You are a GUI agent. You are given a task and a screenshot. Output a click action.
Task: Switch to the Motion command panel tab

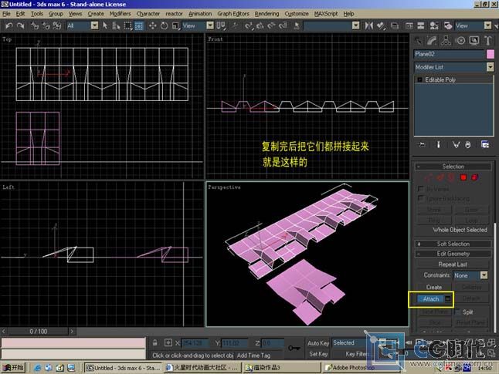click(x=460, y=41)
